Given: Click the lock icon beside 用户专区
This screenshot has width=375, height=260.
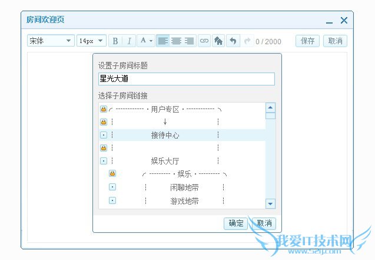Looking at the screenshot, I should [x=104, y=109].
